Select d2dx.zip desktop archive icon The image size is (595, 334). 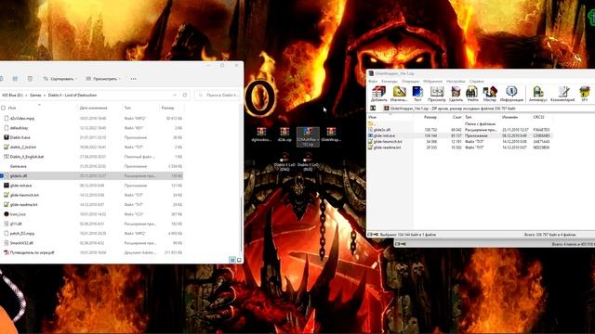click(x=284, y=135)
